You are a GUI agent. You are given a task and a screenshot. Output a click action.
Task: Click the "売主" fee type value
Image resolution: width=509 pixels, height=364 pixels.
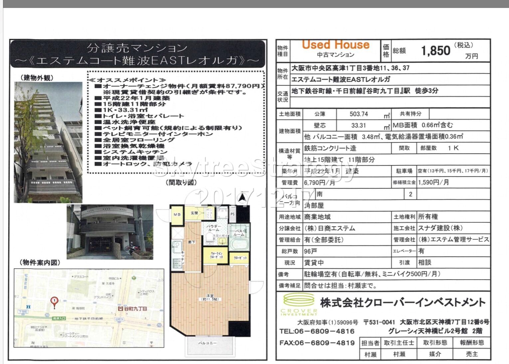[x=472, y=354]
